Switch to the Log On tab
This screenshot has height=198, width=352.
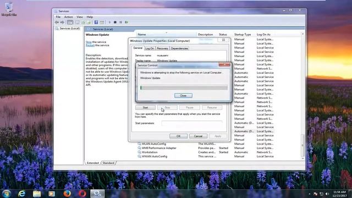(150, 48)
